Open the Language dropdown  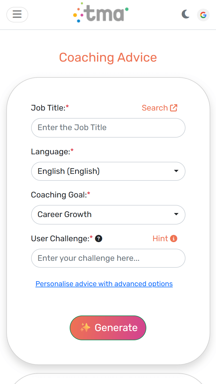pyautogui.click(x=108, y=171)
